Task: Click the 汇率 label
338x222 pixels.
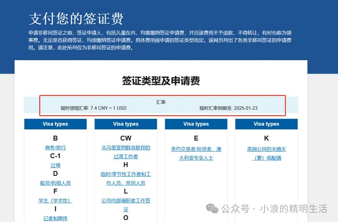Action: point(161,102)
